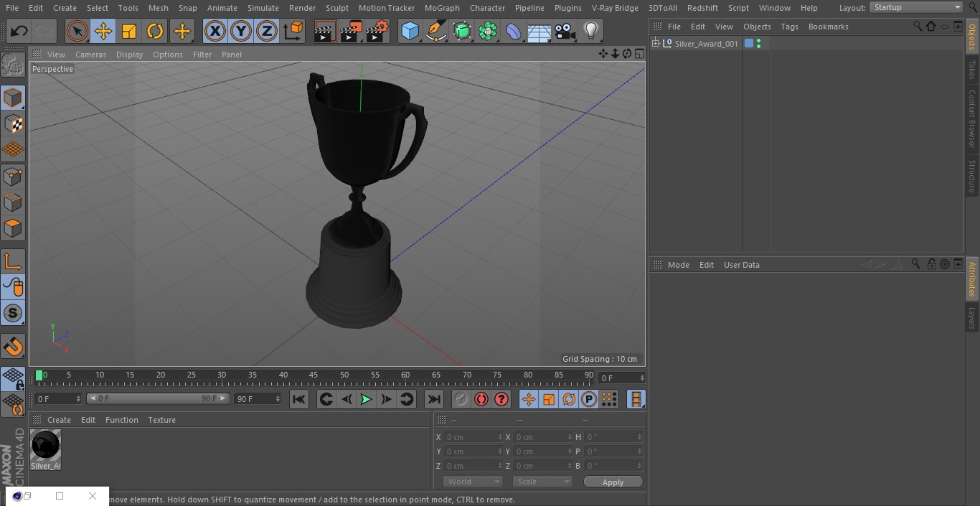Open the World coordinate dropdown
This screenshot has height=506, width=980.
[x=473, y=482]
